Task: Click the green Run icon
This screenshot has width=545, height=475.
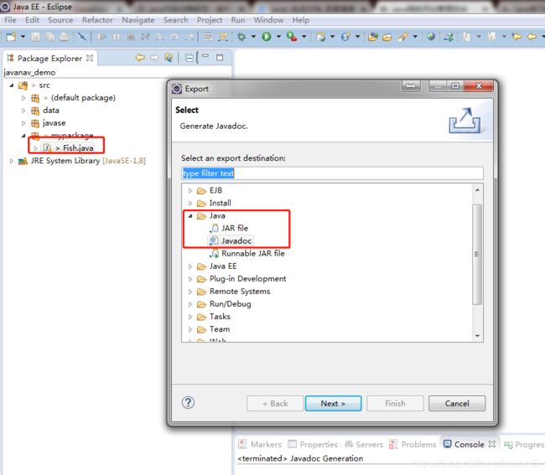Action: point(267,36)
